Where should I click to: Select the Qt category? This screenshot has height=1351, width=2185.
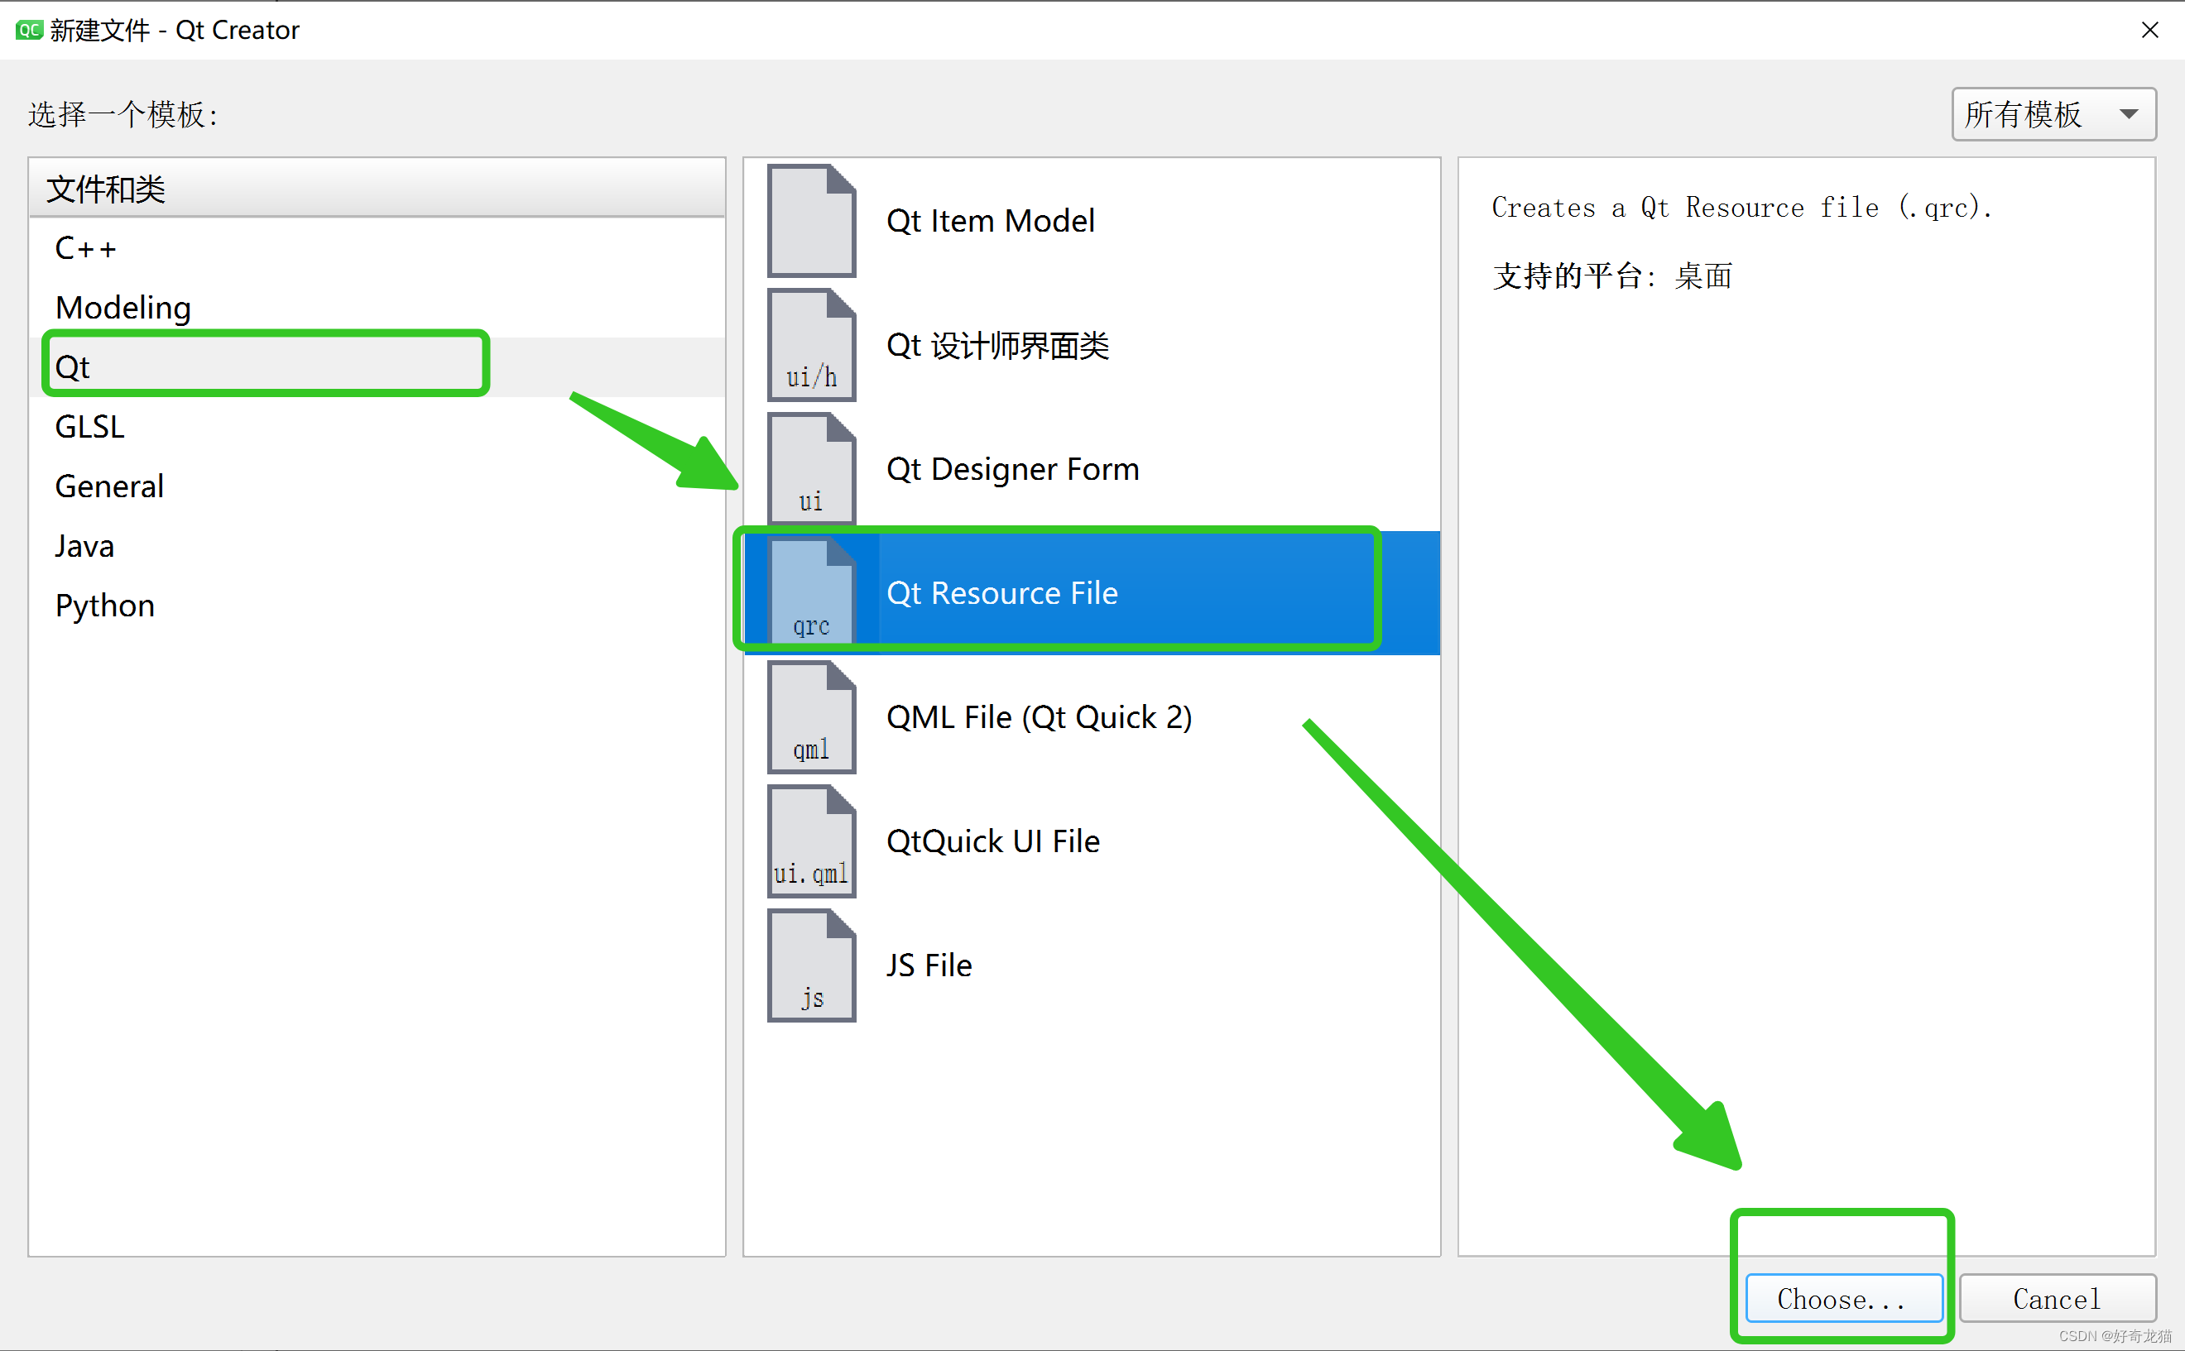[71, 367]
